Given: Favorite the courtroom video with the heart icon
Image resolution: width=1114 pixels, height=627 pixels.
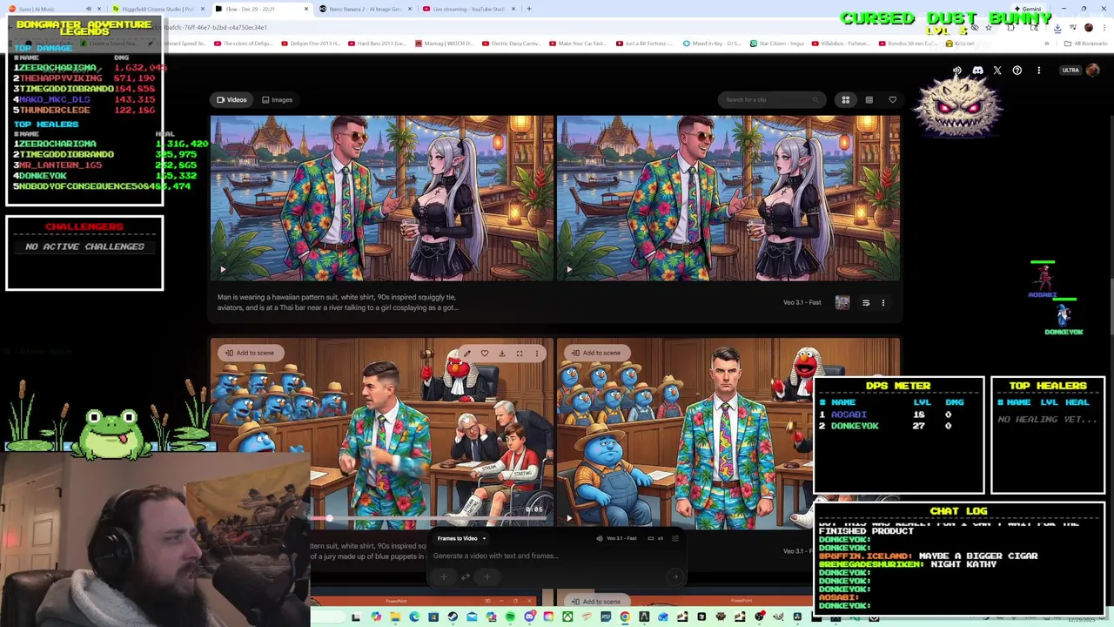Looking at the screenshot, I should (485, 353).
